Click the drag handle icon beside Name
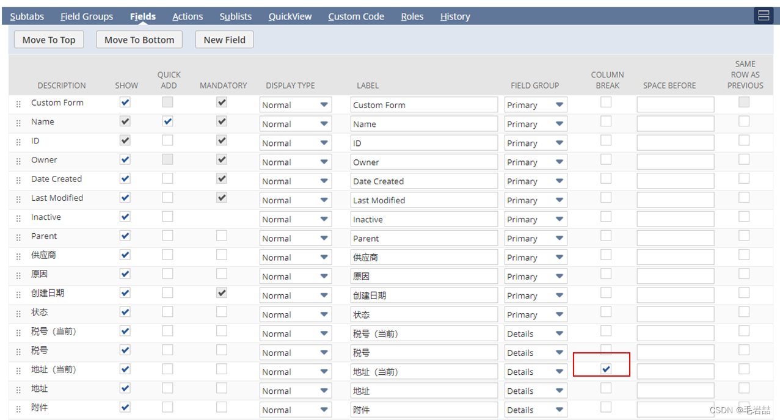Screen dimensions: 780x420 pos(18,121)
